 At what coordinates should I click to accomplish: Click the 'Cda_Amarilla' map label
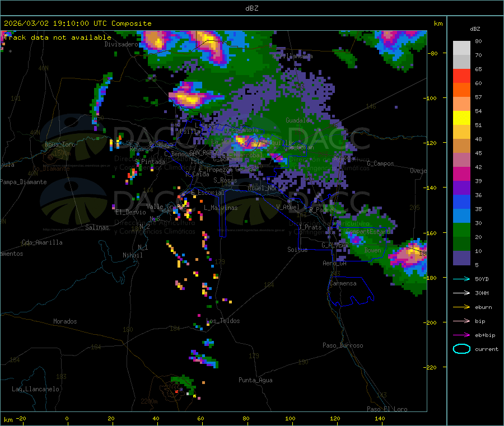point(42,242)
